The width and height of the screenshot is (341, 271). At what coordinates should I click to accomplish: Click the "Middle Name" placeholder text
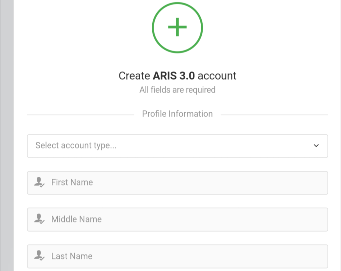76,219
